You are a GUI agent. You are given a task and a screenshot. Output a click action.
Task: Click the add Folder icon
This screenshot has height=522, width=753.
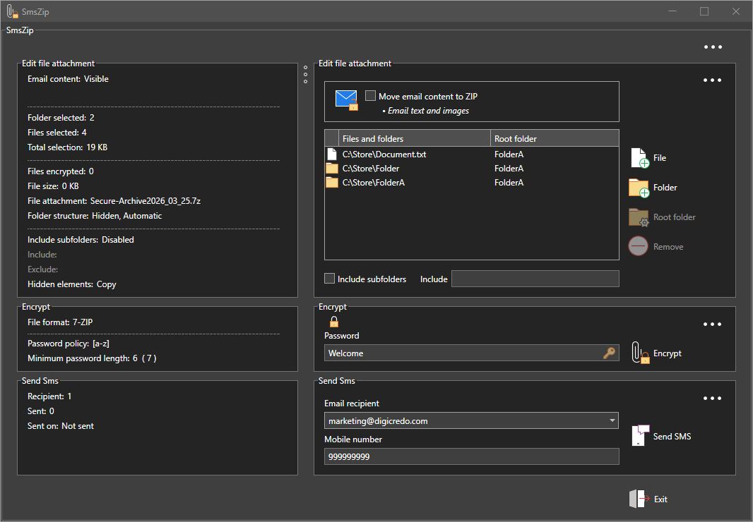pos(639,188)
